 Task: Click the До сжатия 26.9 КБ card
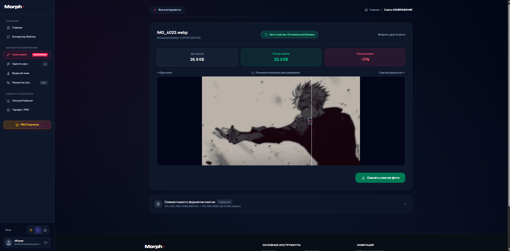197,57
